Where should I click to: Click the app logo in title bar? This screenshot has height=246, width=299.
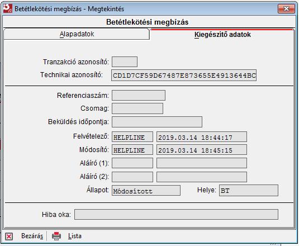(x=8, y=8)
